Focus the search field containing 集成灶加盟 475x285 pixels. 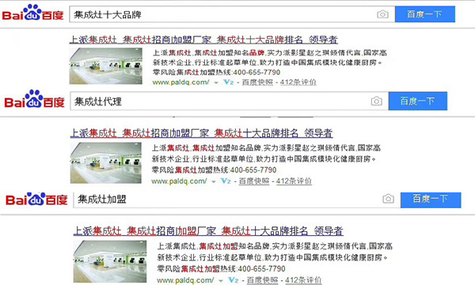click(237, 199)
